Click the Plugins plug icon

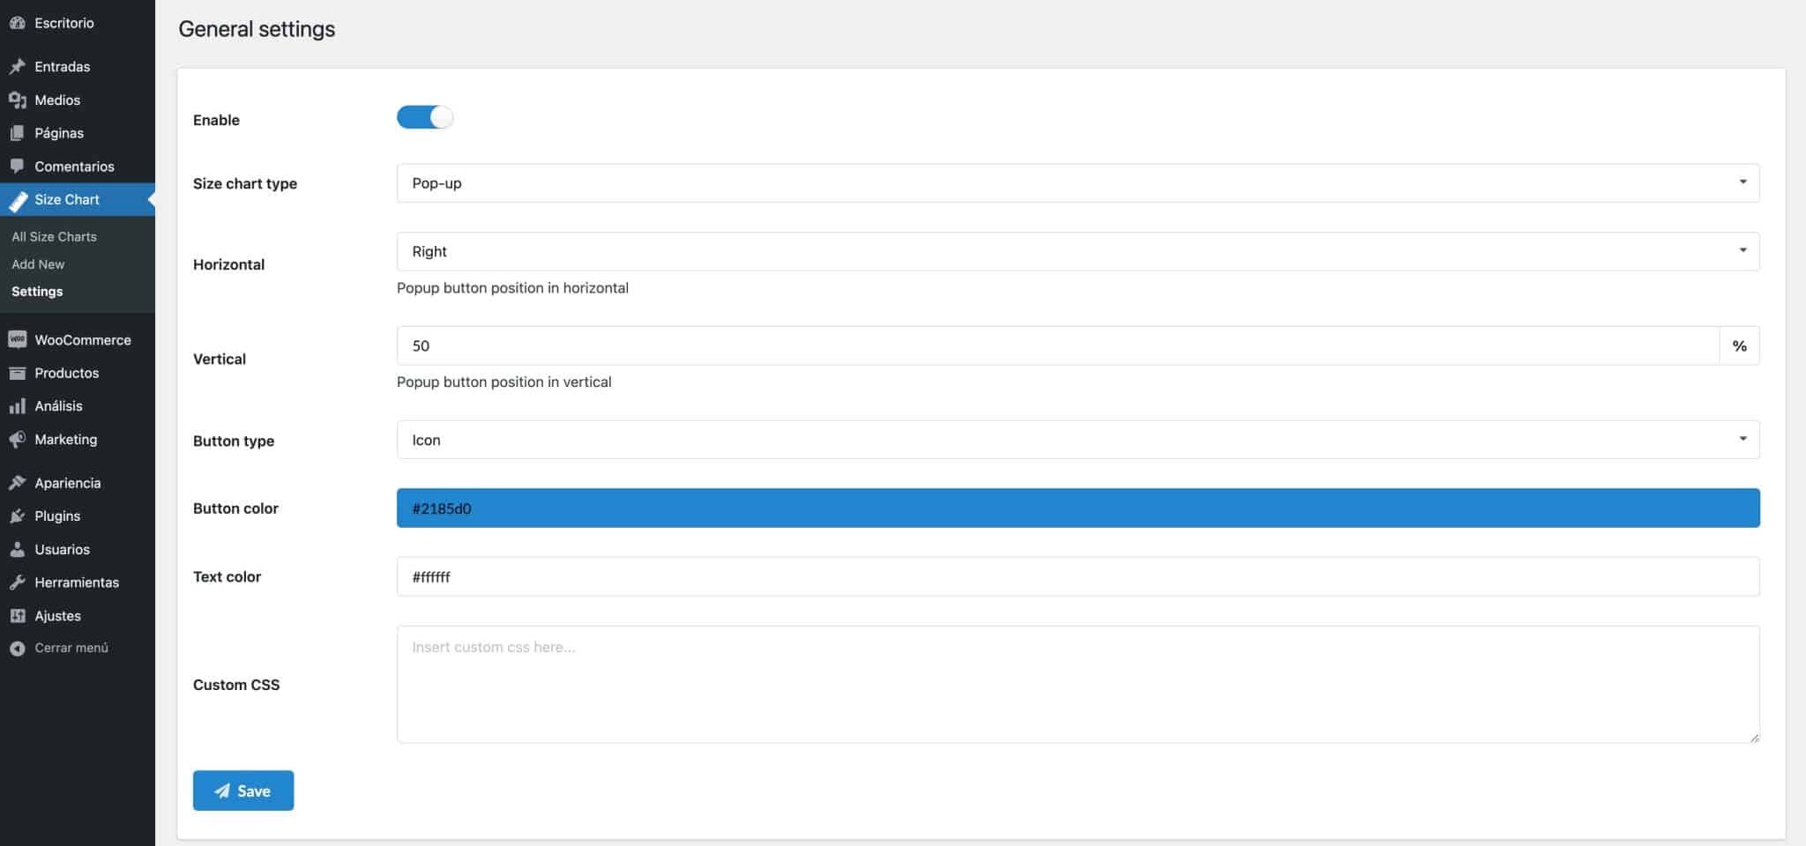(17, 516)
